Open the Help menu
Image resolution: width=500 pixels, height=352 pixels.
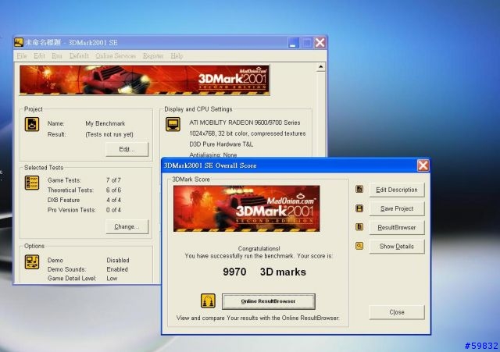click(x=177, y=55)
